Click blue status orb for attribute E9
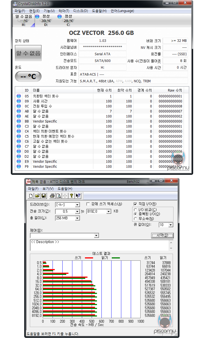The width and height of the screenshot is (204, 338). coord(19,161)
